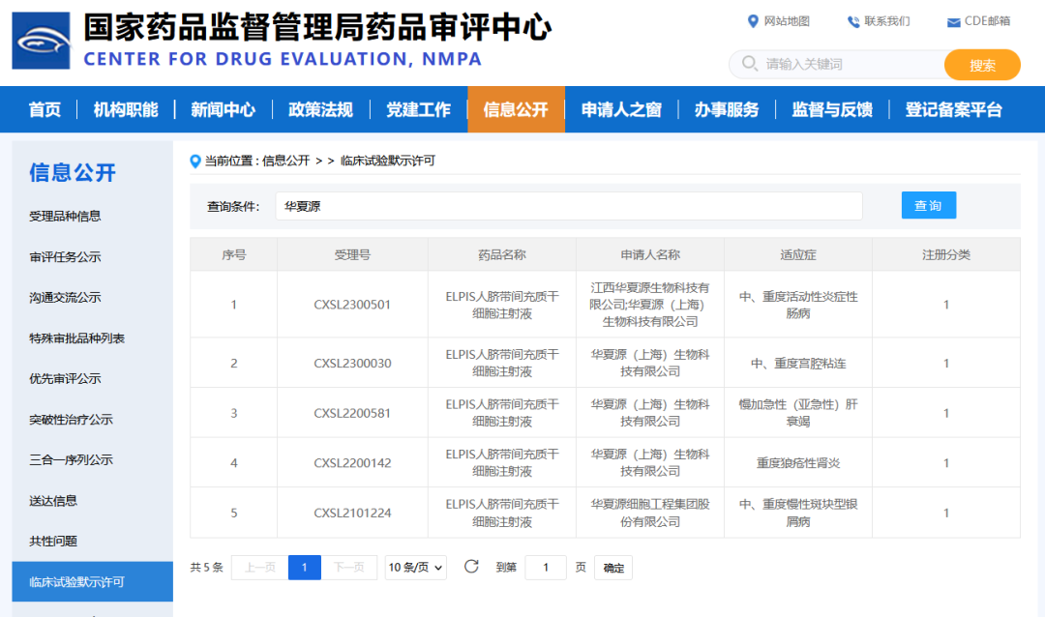Click the site map pin icon
Image resolution: width=1045 pixels, height=617 pixels.
(753, 21)
